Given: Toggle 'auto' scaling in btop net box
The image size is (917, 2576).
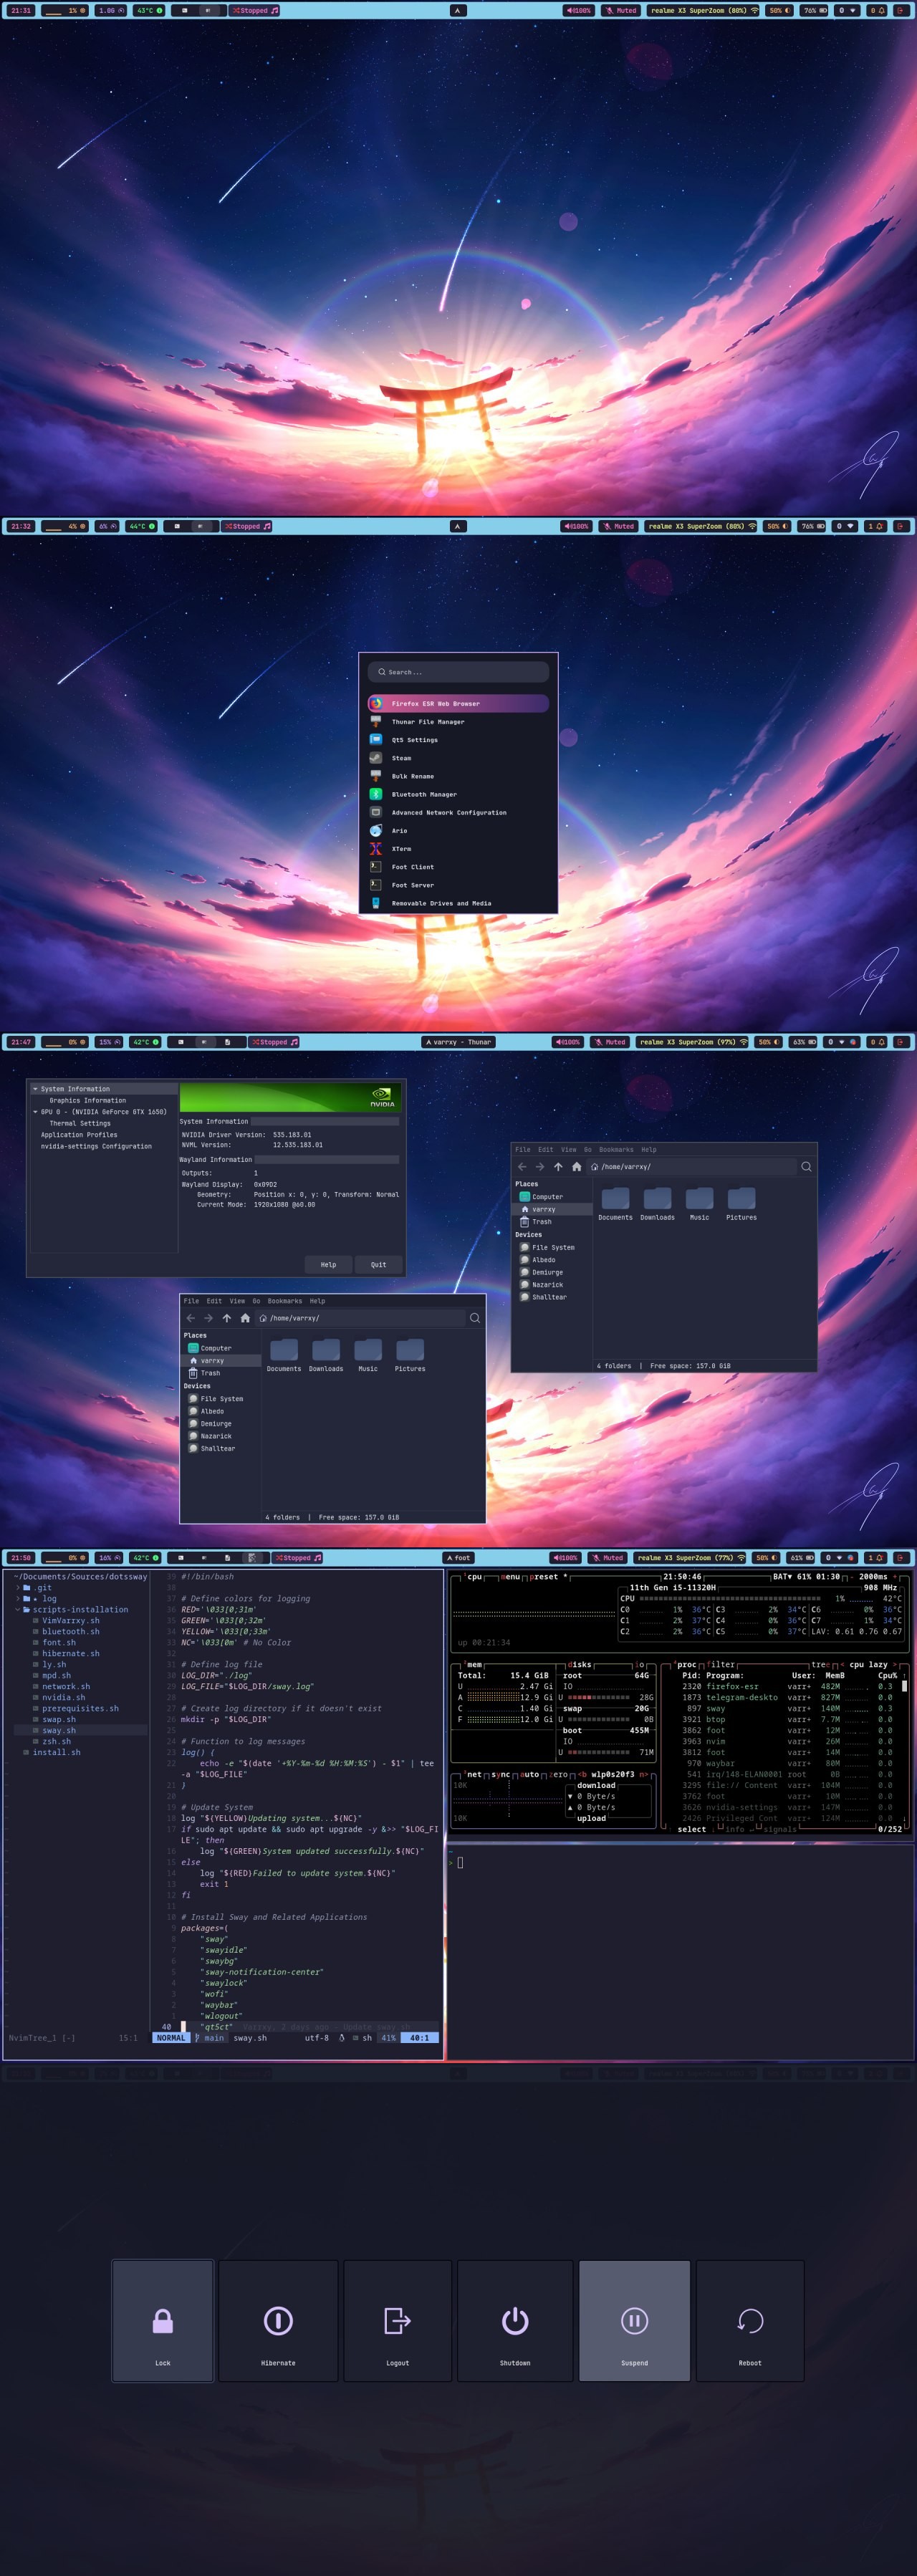Looking at the screenshot, I should click(x=530, y=1774).
